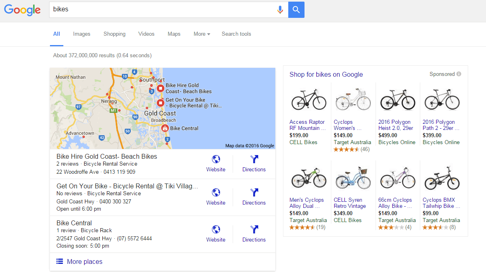Switch to the Shopping tab

click(x=114, y=34)
